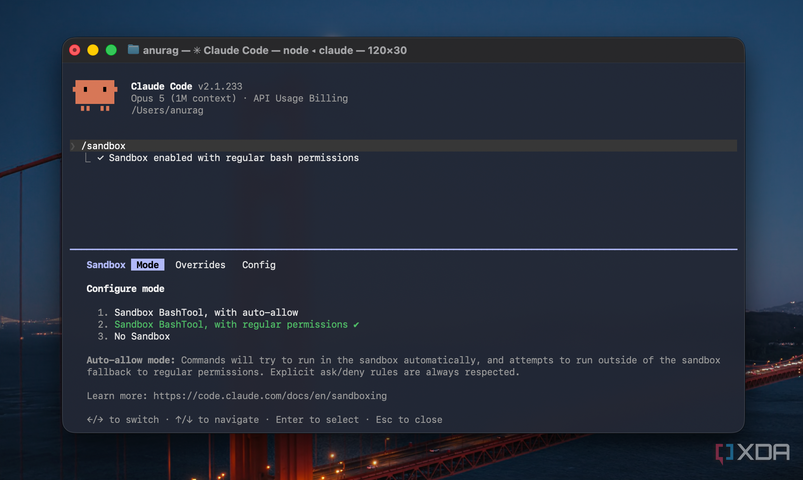Viewport: 803px width, 480px height.
Task: Click the /sandbox command input line
Action: (x=403, y=146)
